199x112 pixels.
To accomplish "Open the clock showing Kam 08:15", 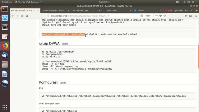I will pyautogui.click(x=104, y=2).
